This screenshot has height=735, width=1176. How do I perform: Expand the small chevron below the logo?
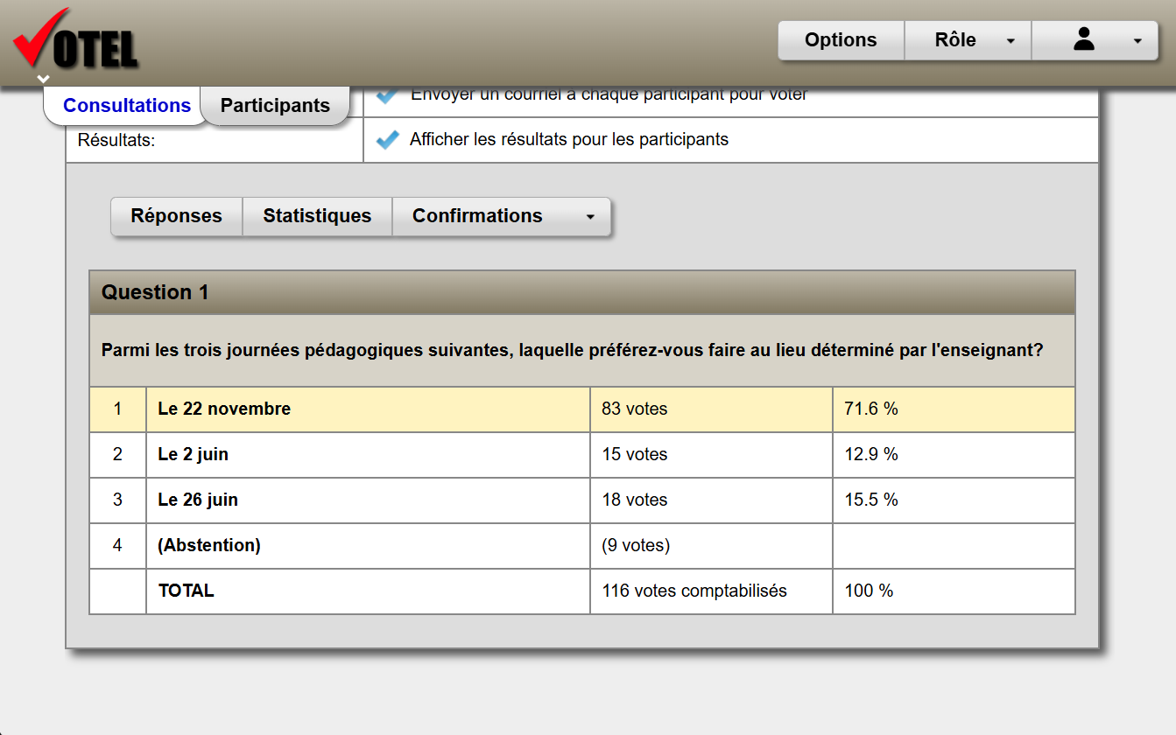point(44,80)
